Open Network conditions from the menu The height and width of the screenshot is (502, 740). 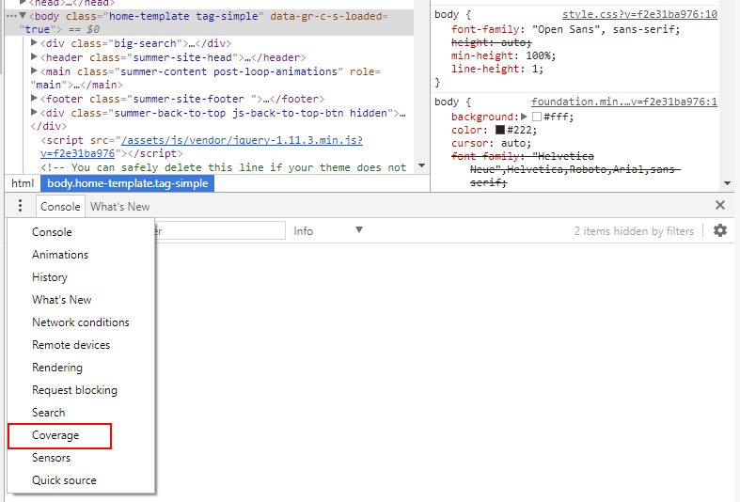click(x=81, y=322)
